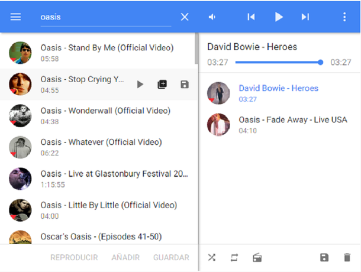Viewport: 361px width, 272px height.
Task: Click the Oasis - Stop Crying Y... title text
Action: (82, 79)
